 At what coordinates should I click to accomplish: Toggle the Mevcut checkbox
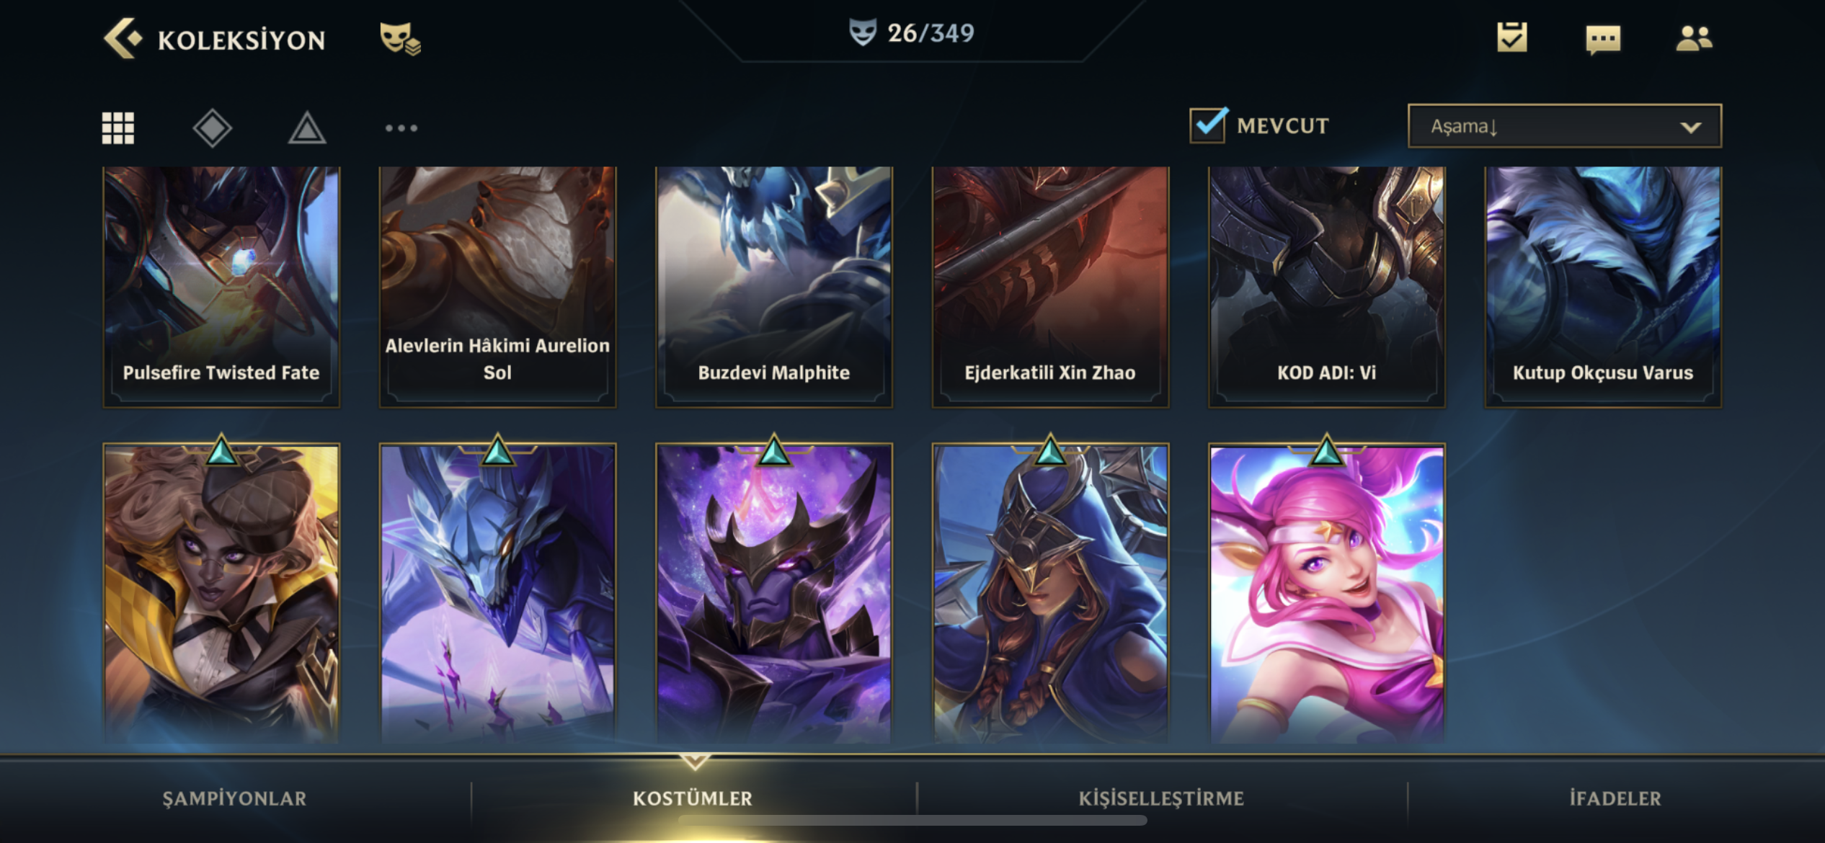[1208, 125]
